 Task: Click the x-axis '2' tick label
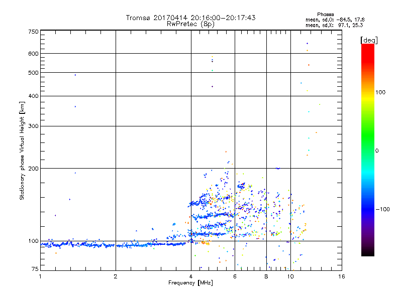[116, 276]
